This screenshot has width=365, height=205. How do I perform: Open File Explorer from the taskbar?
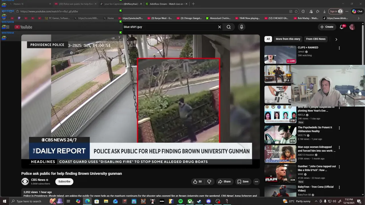106,201
